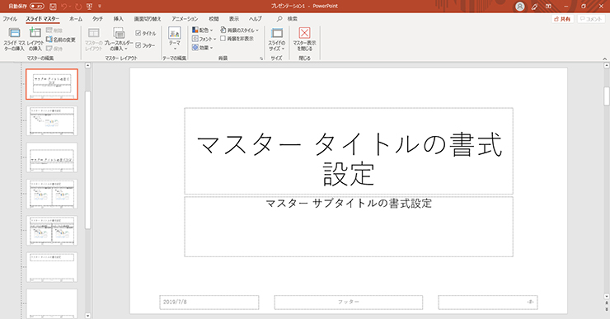The height and width of the screenshot is (319, 610).
Task: Click the Comments (コメント) button
Action: [591, 19]
